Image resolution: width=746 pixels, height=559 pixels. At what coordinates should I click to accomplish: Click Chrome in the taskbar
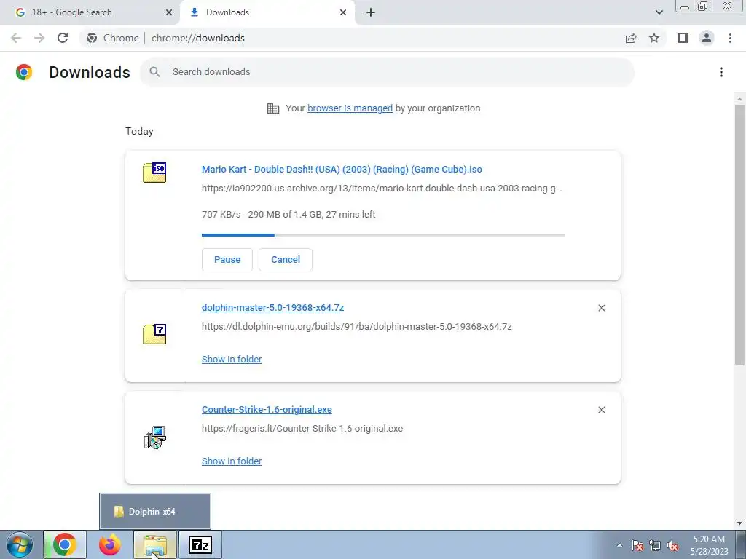[x=65, y=544]
